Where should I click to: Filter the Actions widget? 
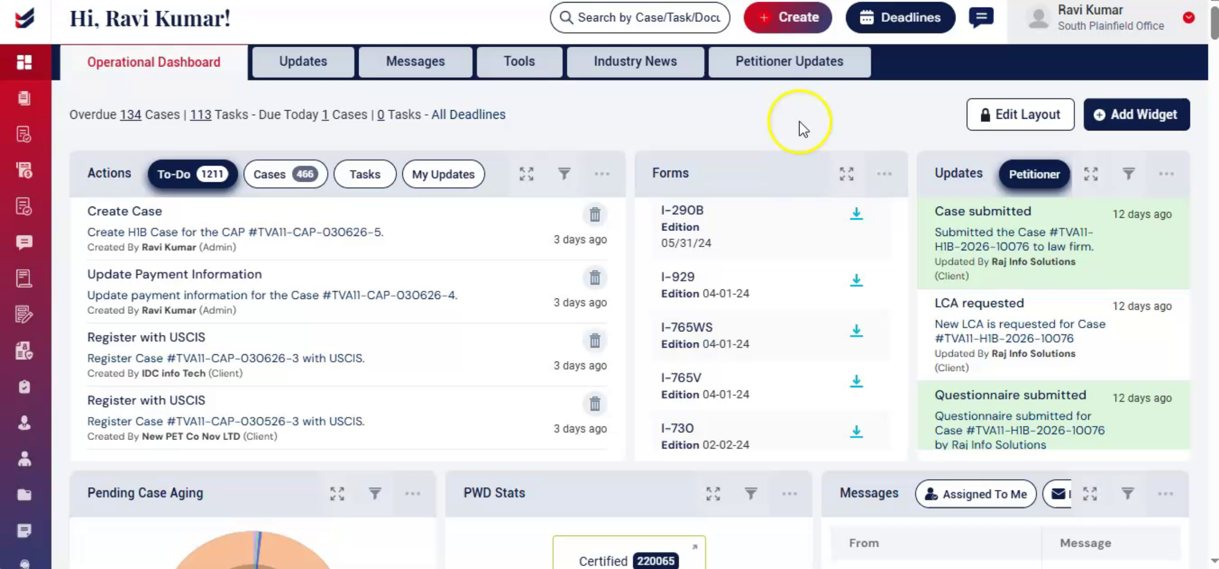(x=564, y=174)
